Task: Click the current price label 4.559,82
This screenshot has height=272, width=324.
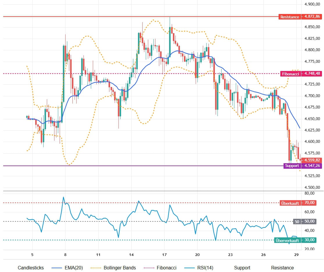Action: [x=312, y=160]
